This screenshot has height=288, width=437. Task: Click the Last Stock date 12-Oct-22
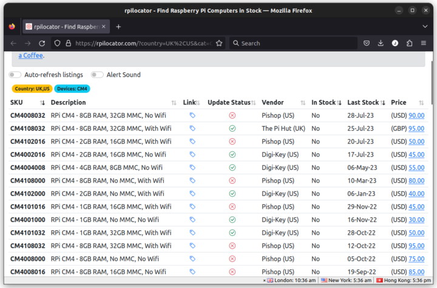pyautogui.click(x=361, y=246)
